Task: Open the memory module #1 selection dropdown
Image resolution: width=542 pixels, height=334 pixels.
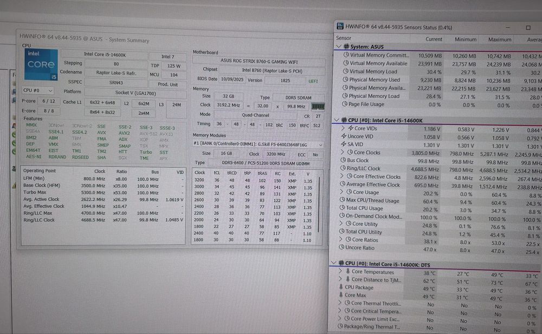Action: (258, 145)
